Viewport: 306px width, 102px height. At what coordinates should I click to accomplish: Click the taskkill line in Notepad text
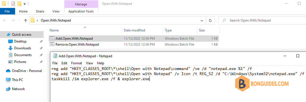(100, 79)
